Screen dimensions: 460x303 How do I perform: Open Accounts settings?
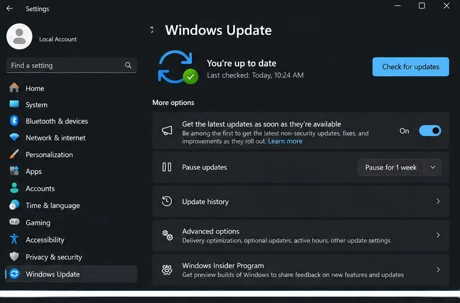pyautogui.click(x=71, y=188)
